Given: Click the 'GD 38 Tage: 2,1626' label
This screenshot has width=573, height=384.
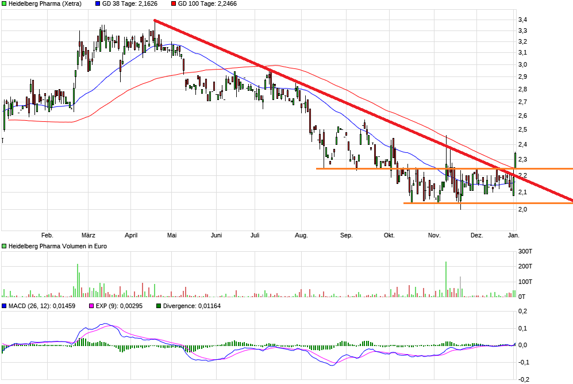Looking at the screenshot, I should coord(133,4).
